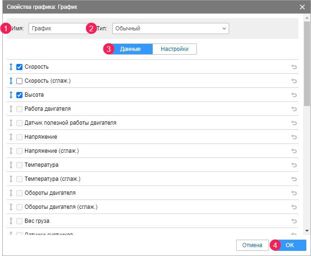Screen dimensions: 311x256
Task: Switch to the Настройки tab
Action: click(x=174, y=49)
